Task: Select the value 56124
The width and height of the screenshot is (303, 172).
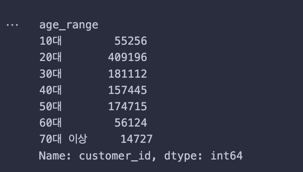Action: pos(131,123)
